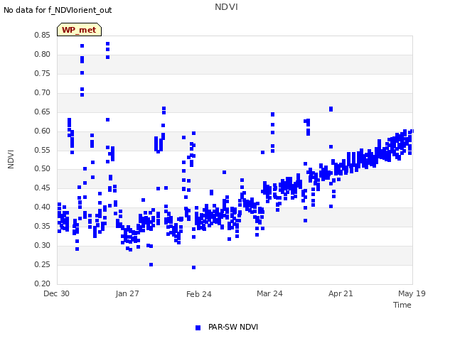Click the 0.70 y-axis value
The width and height of the screenshot is (455, 341).
pos(43,92)
